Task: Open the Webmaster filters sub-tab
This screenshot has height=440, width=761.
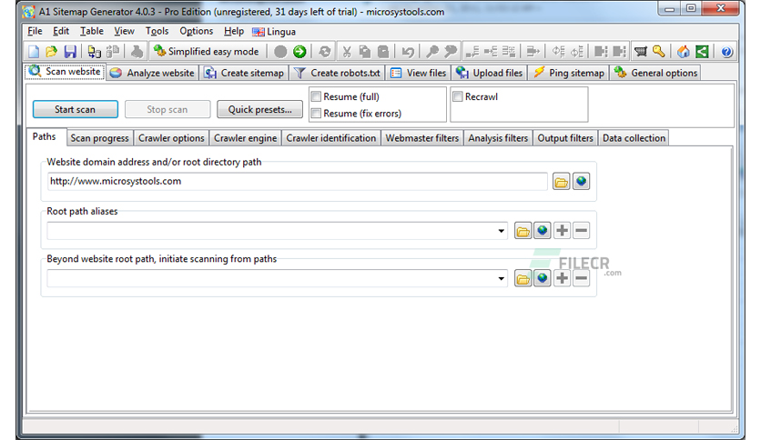Action: pyautogui.click(x=422, y=138)
